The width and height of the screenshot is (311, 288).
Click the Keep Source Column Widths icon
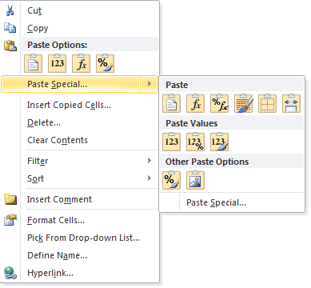[291, 103]
